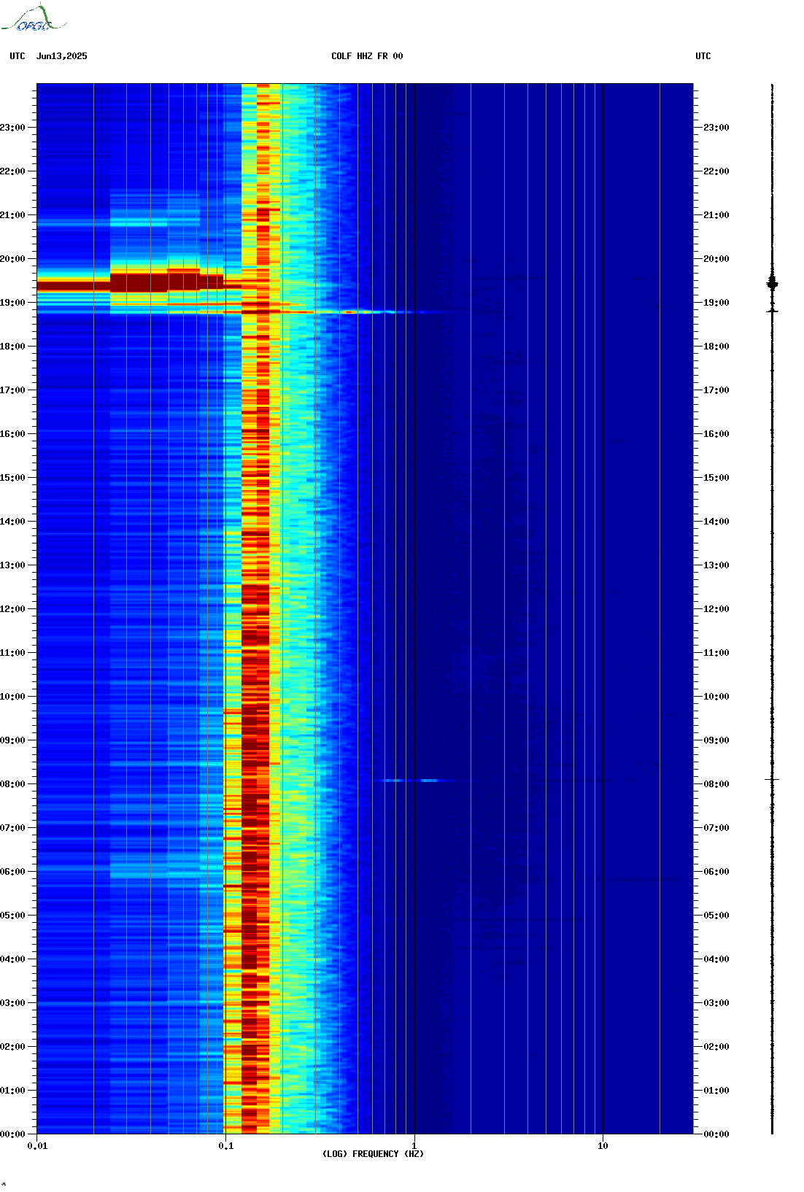The height and width of the screenshot is (1192, 804).
Task: Click the 10:00 label on left axis
Action: [x=12, y=697]
